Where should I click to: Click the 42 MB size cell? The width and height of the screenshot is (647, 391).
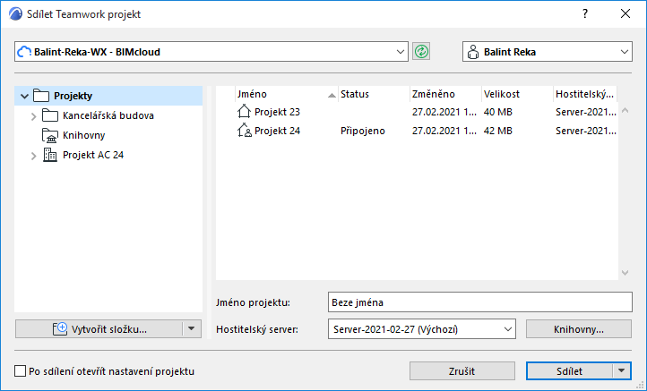[498, 131]
